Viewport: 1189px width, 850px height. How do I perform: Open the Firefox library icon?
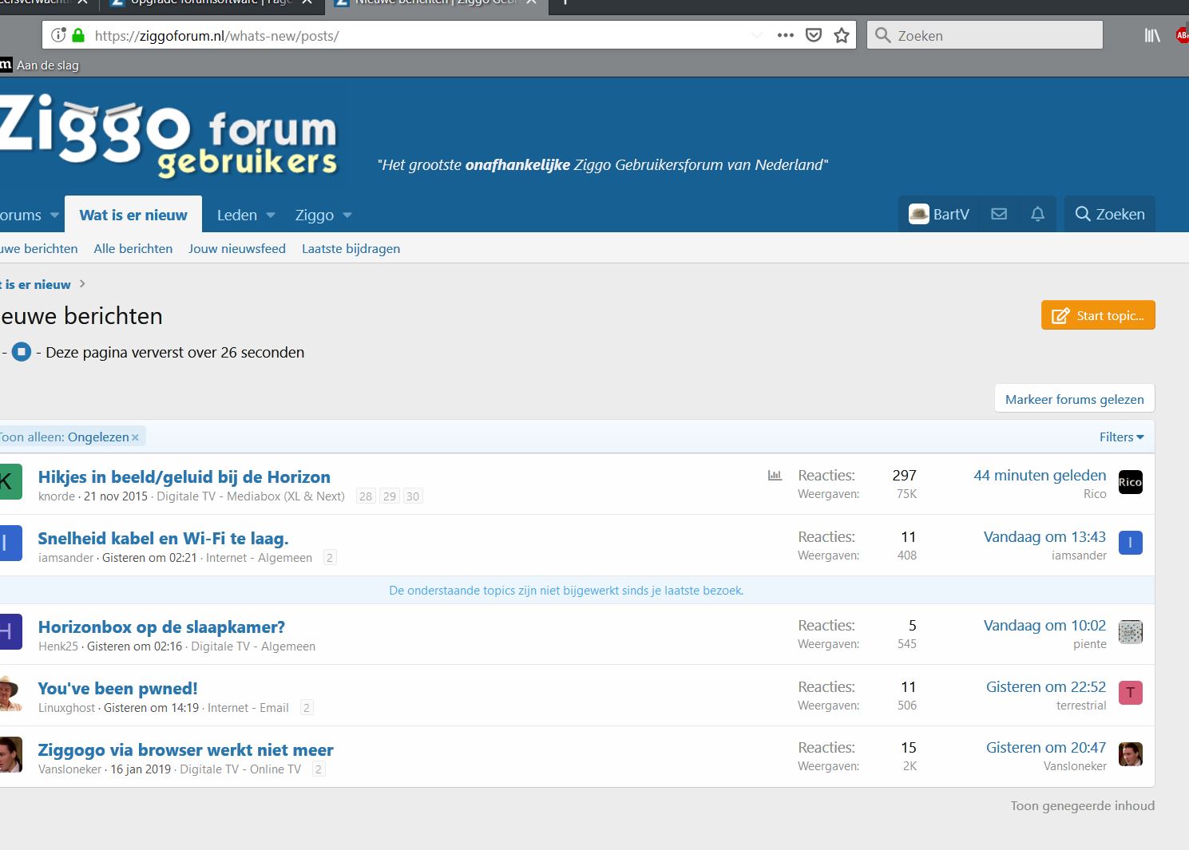click(1151, 35)
